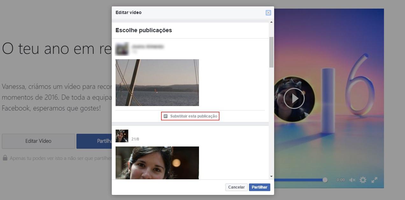
Task: Open video settings gear icon
Action: (x=363, y=180)
